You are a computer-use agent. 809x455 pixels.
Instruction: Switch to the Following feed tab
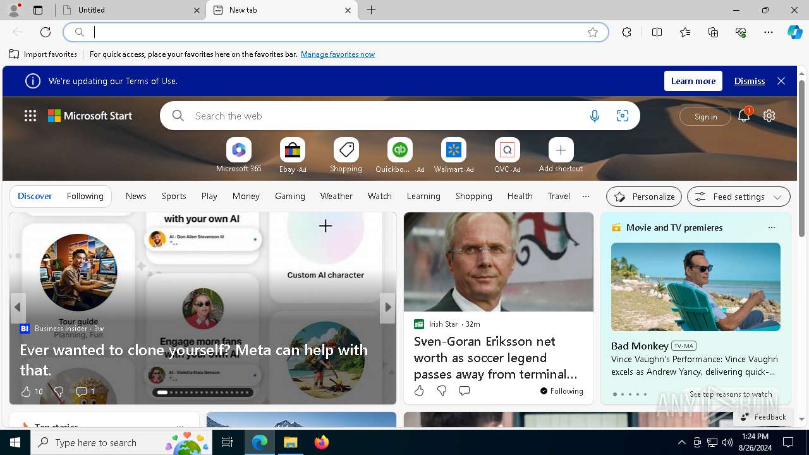(85, 197)
